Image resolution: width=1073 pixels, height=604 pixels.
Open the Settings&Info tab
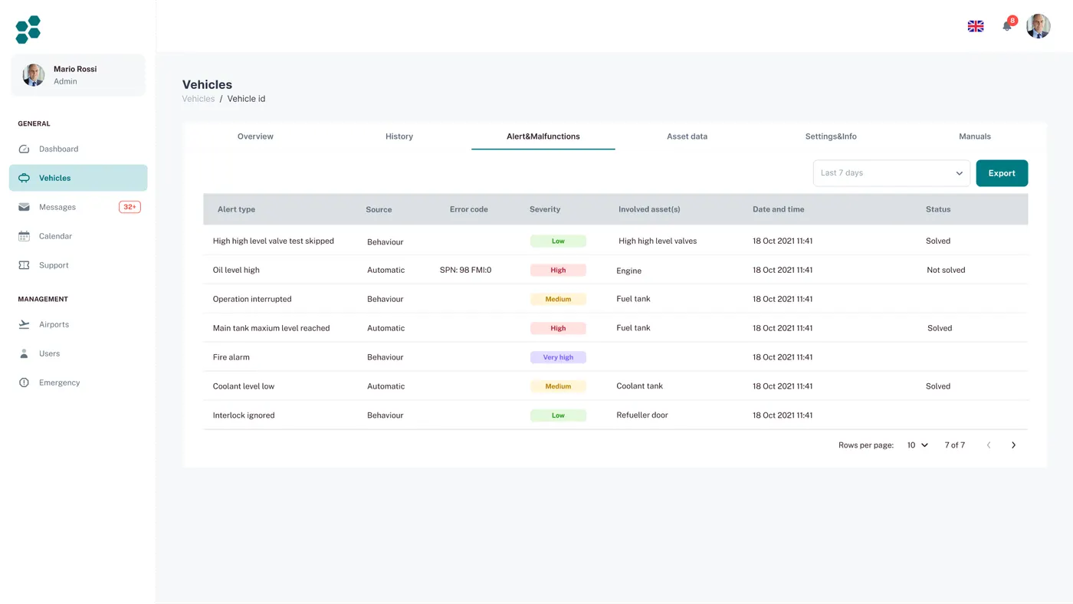coord(831,136)
